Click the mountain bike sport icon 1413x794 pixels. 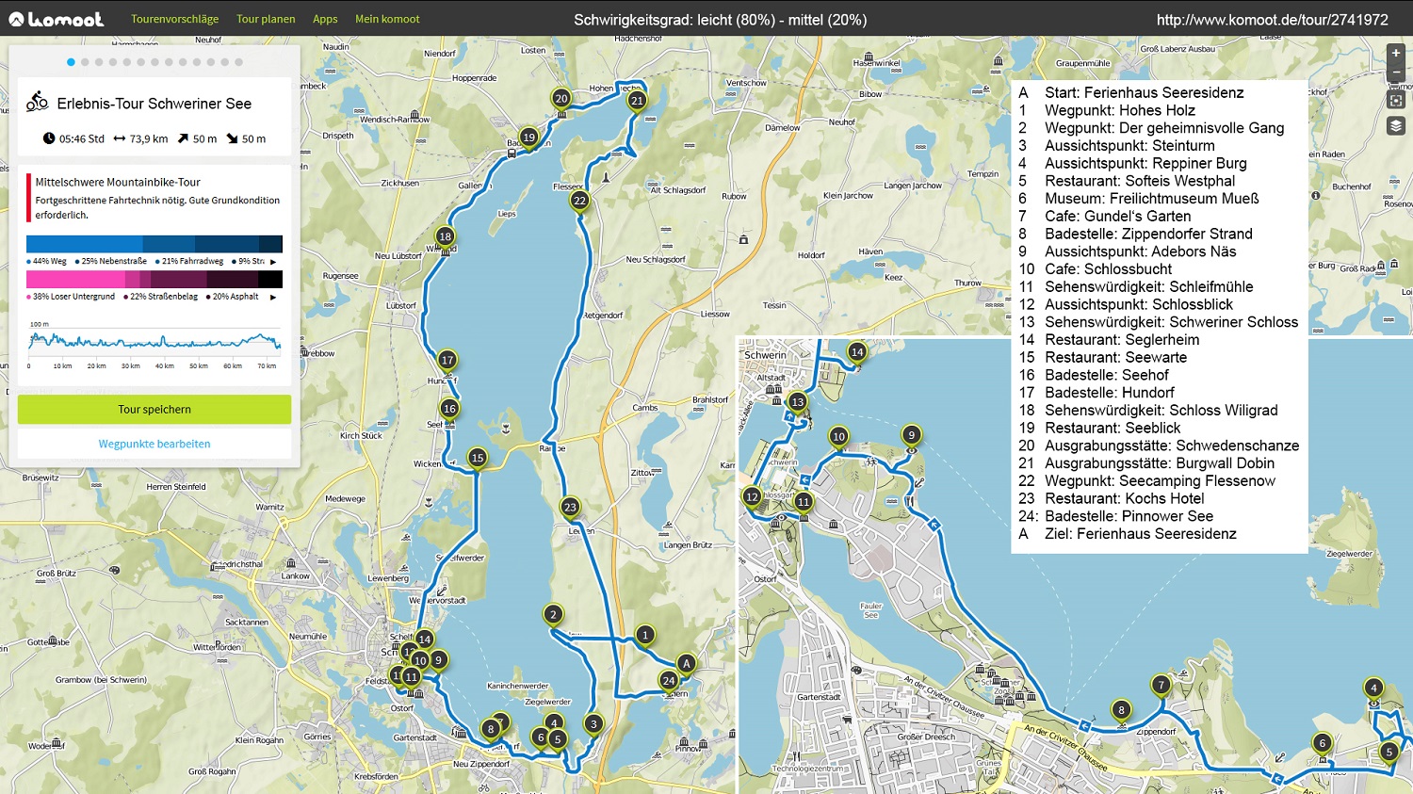coord(37,102)
